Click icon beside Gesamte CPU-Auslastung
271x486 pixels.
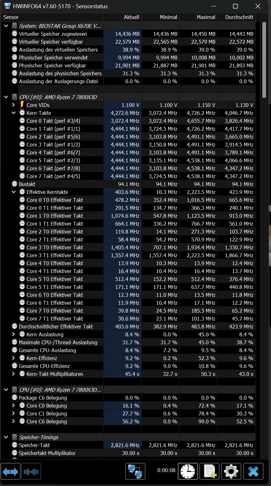click(15, 350)
